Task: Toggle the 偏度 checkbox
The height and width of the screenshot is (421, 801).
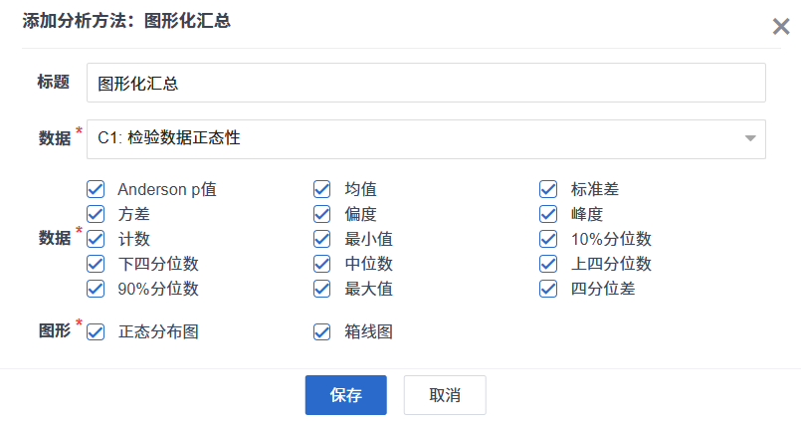Action: [x=322, y=214]
